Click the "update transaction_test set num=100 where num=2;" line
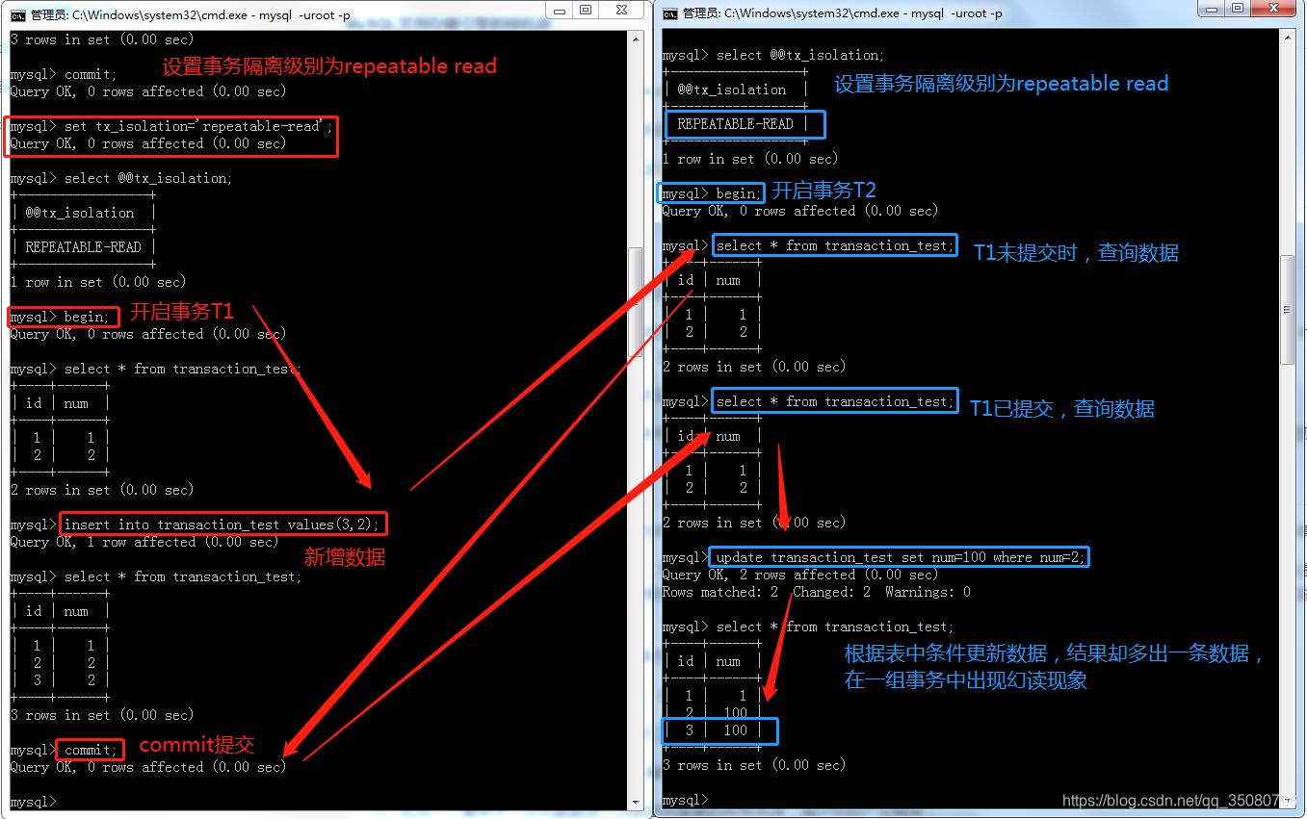This screenshot has width=1307, height=819. [875, 557]
